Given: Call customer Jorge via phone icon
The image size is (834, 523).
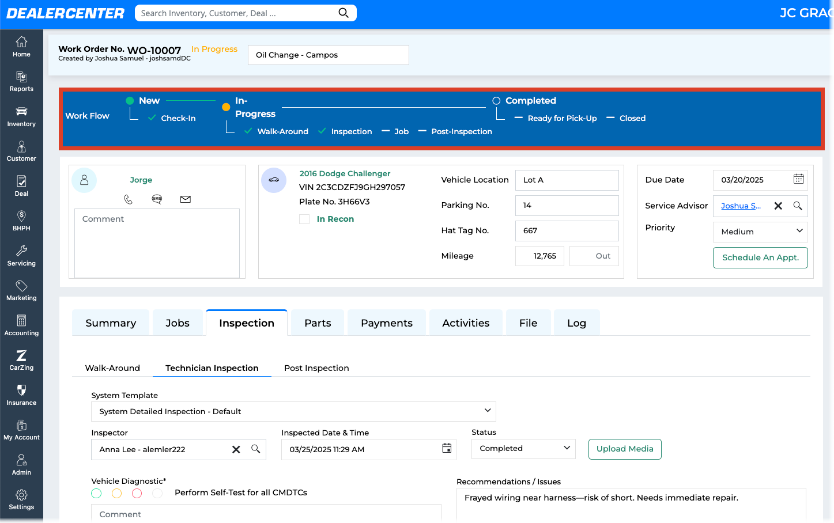Looking at the screenshot, I should pos(129,199).
